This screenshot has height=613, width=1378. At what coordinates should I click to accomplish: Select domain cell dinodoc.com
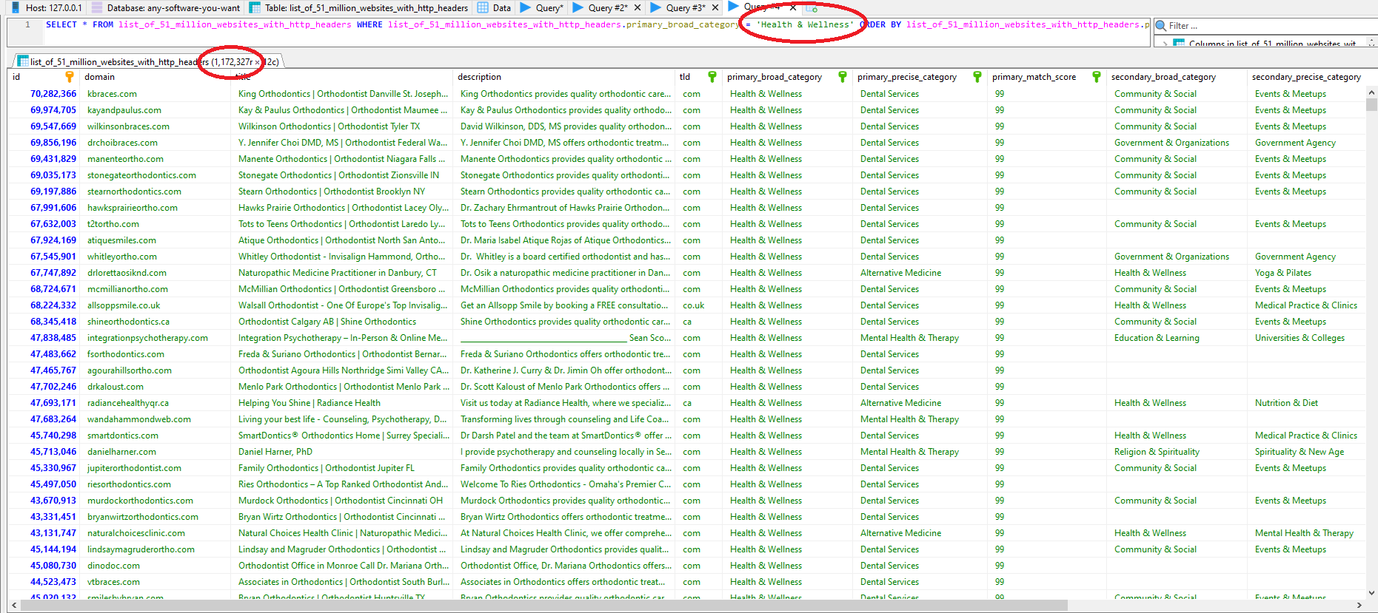[x=155, y=566]
